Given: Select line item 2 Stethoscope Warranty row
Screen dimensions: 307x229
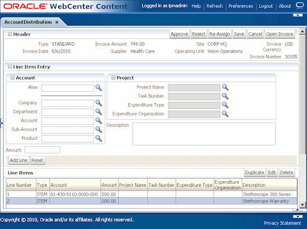Looking at the screenshot, I should coord(152,201).
